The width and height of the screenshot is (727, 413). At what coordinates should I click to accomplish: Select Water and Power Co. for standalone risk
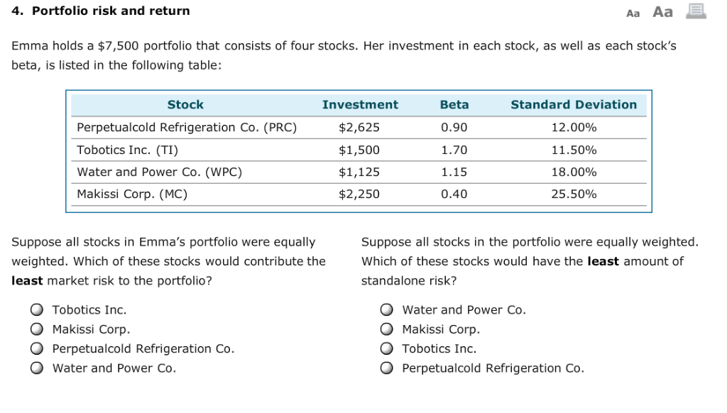click(386, 309)
